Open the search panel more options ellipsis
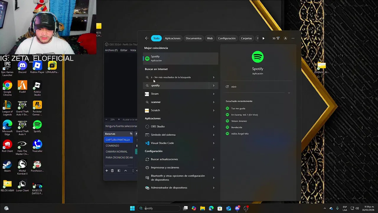Image resolution: width=378 pixels, height=213 pixels. pyautogui.click(x=293, y=38)
